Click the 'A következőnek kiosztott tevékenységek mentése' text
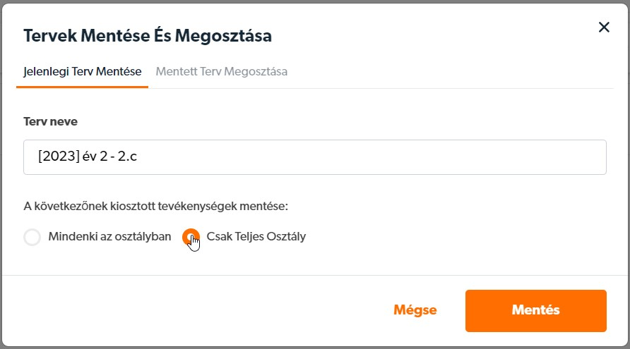 tap(155, 206)
